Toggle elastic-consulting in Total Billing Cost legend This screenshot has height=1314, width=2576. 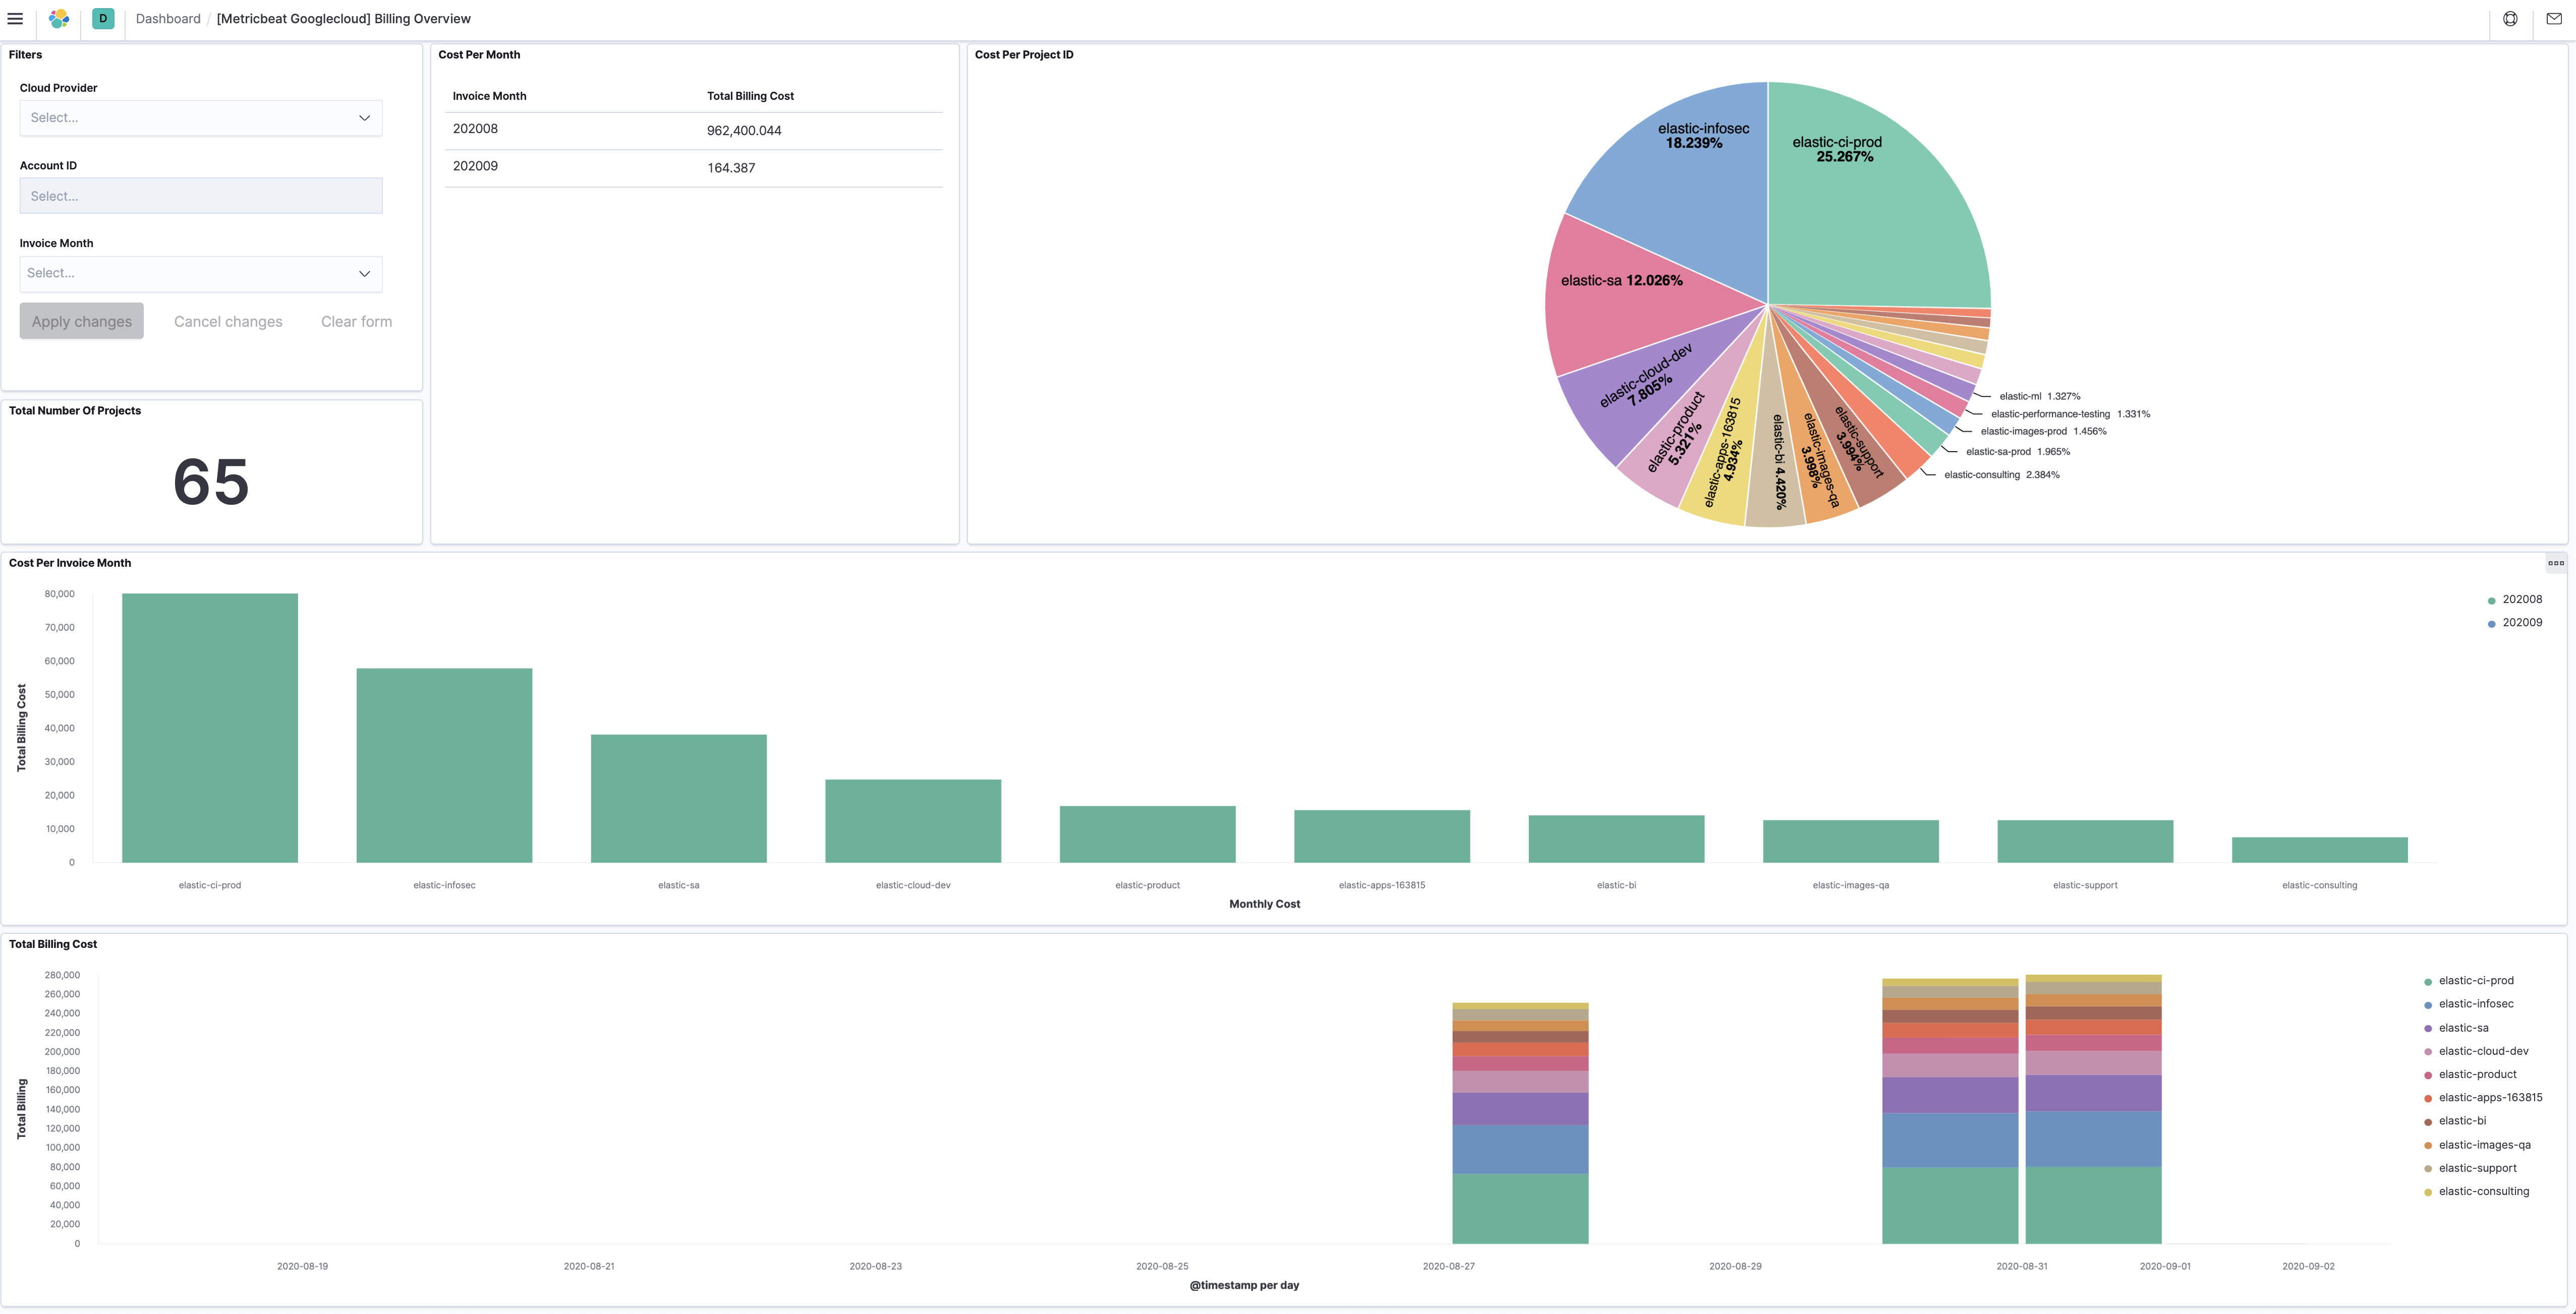click(x=2485, y=1191)
